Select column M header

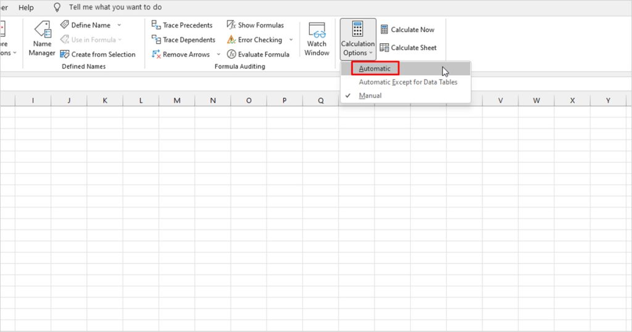[x=177, y=101]
